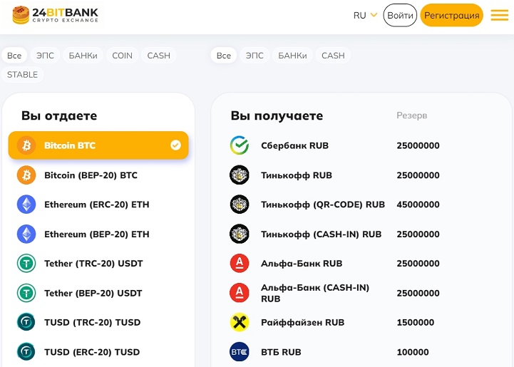Click the TUSD (ERC-20) coin icon

pyautogui.click(x=26, y=351)
